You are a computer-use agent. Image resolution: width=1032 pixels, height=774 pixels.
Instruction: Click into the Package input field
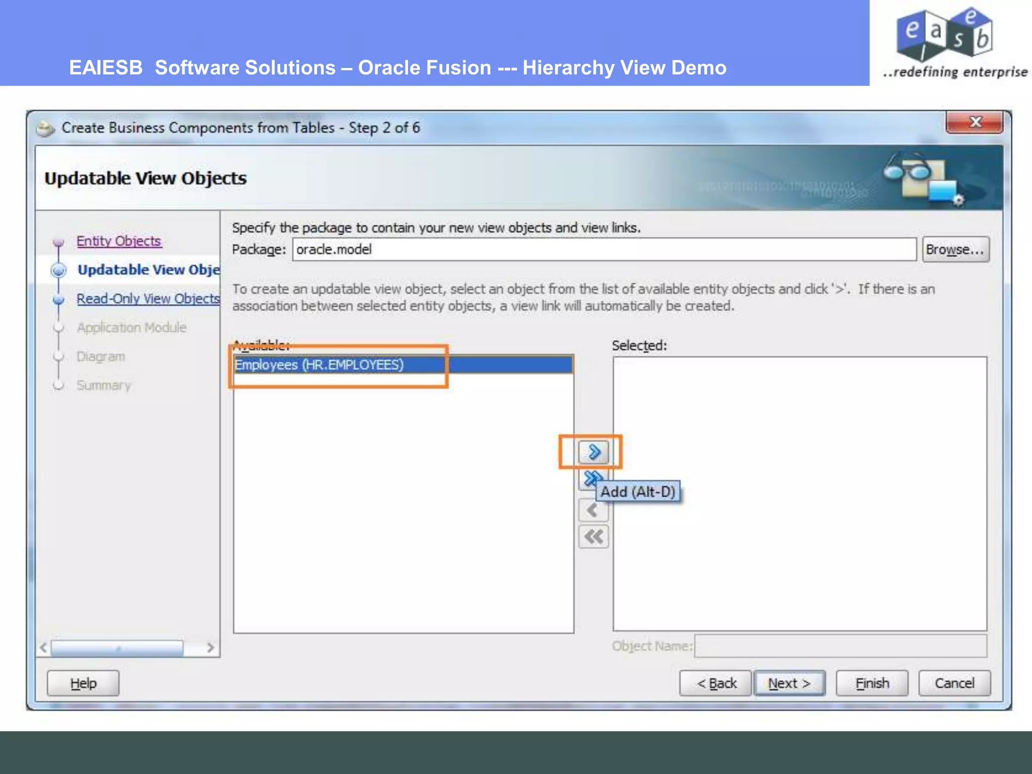(604, 249)
